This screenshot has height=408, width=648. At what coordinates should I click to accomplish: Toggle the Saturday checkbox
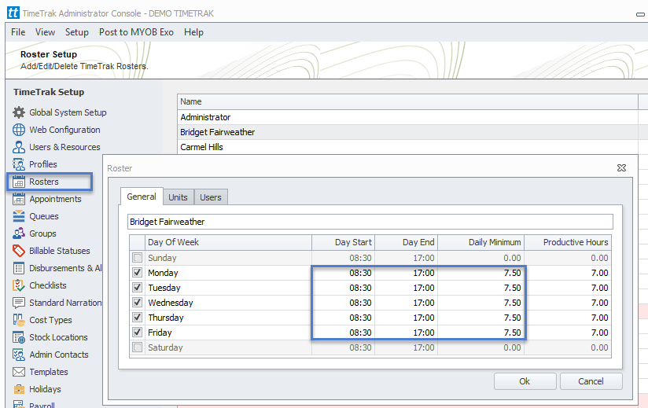pyautogui.click(x=137, y=347)
